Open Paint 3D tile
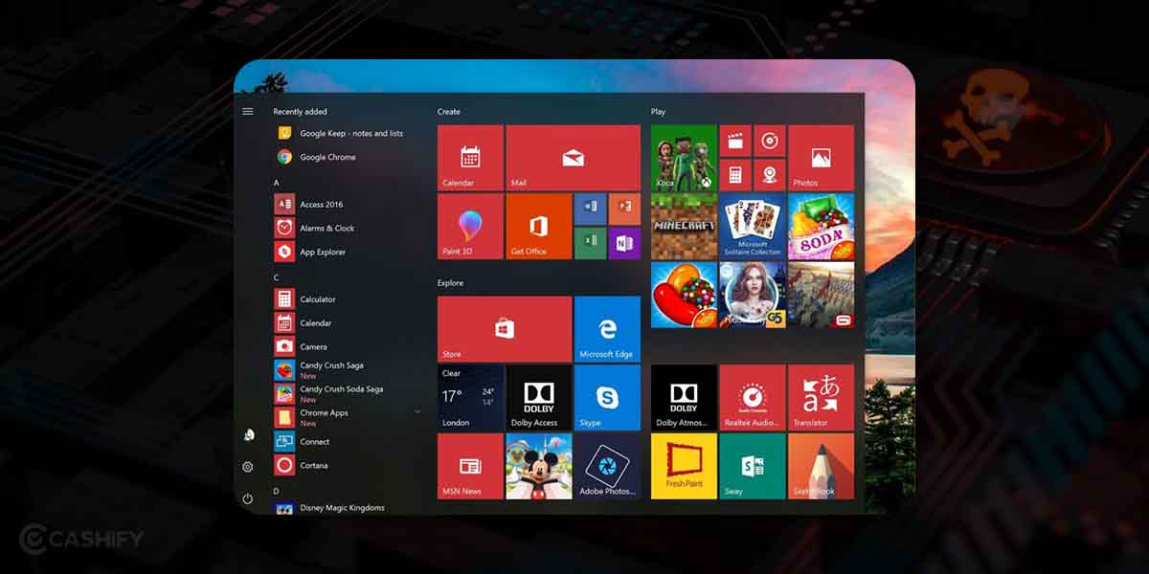The image size is (1149, 574). click(x=469, y=227)
